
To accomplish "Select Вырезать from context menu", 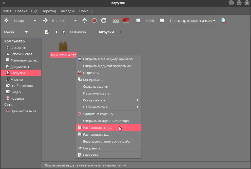I will coord(109,73).
